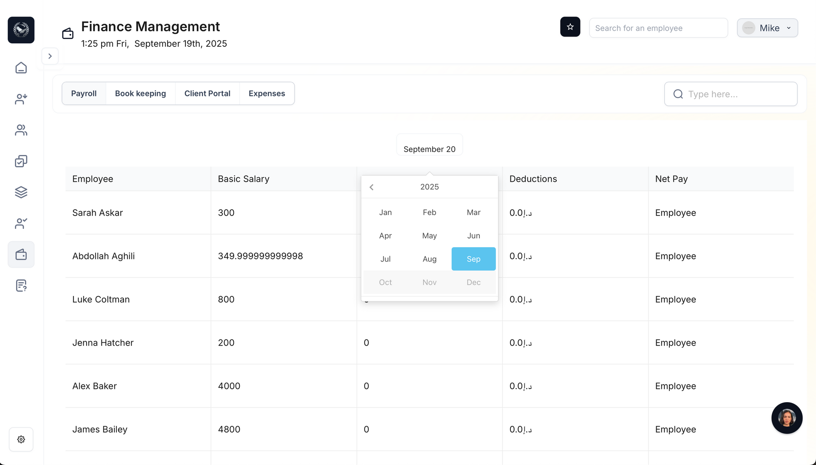Screen dimensions: 816x465
Task: Open the Mike user dropdown
Action: tap(767, 28)
